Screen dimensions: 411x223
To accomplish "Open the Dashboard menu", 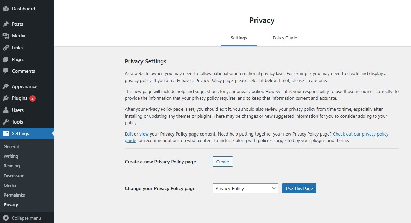I will [x=27, y=9].
